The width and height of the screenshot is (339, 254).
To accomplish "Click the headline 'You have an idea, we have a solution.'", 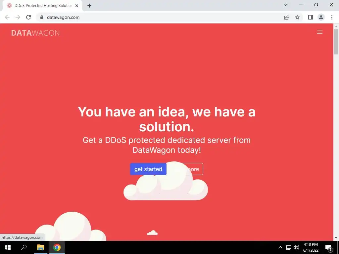I will point(167,119).
